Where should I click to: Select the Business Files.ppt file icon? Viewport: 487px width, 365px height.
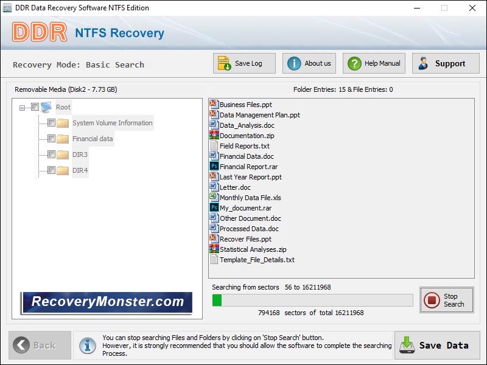[213, 104]
